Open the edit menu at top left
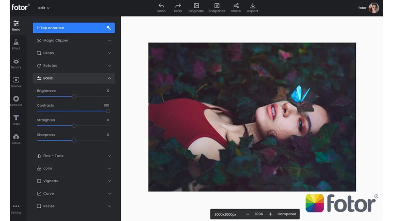The height and width of the screenshot is (221, 393). 44,8
